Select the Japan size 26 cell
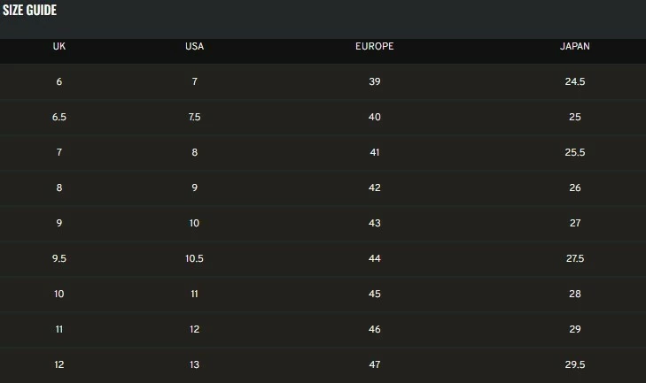 tap(575, 188)
